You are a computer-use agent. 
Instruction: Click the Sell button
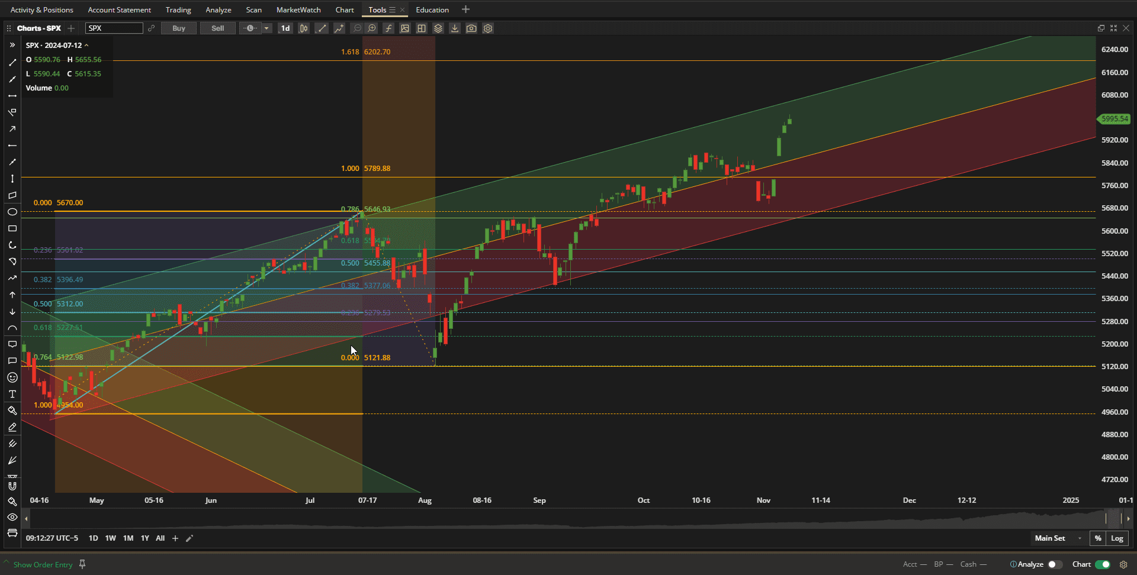point(218,28)
